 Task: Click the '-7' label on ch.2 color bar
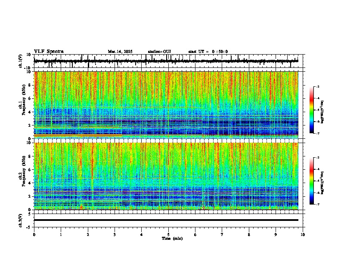[317, 204]
